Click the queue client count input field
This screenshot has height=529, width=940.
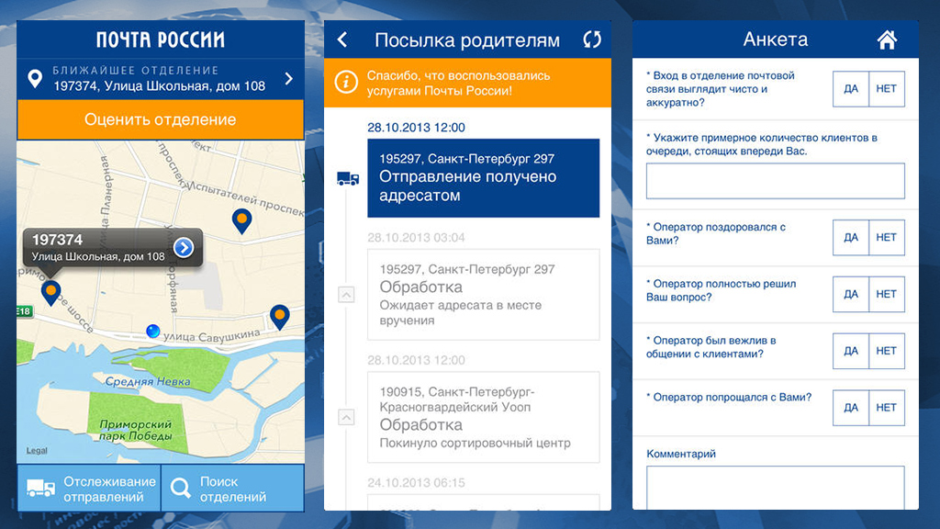click(x=775, y=181)
